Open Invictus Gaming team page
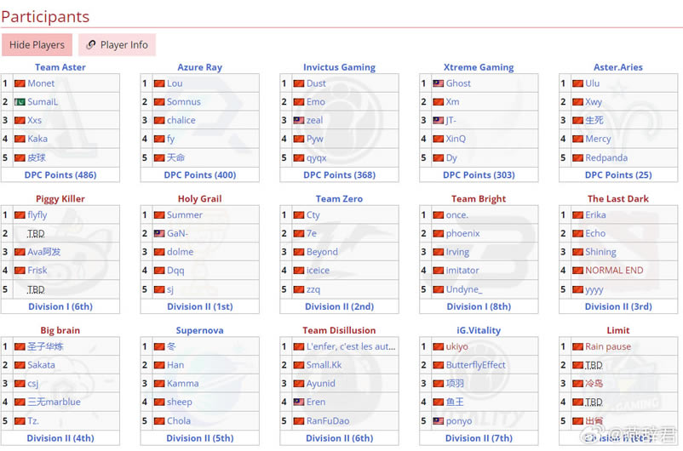683x451 pixels. [x=339, y=67]
